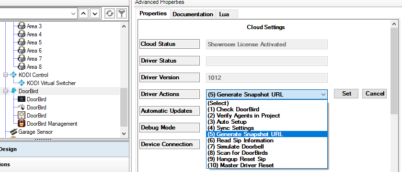
Task: Click the down arrow search navigation button
Action: 95,13
